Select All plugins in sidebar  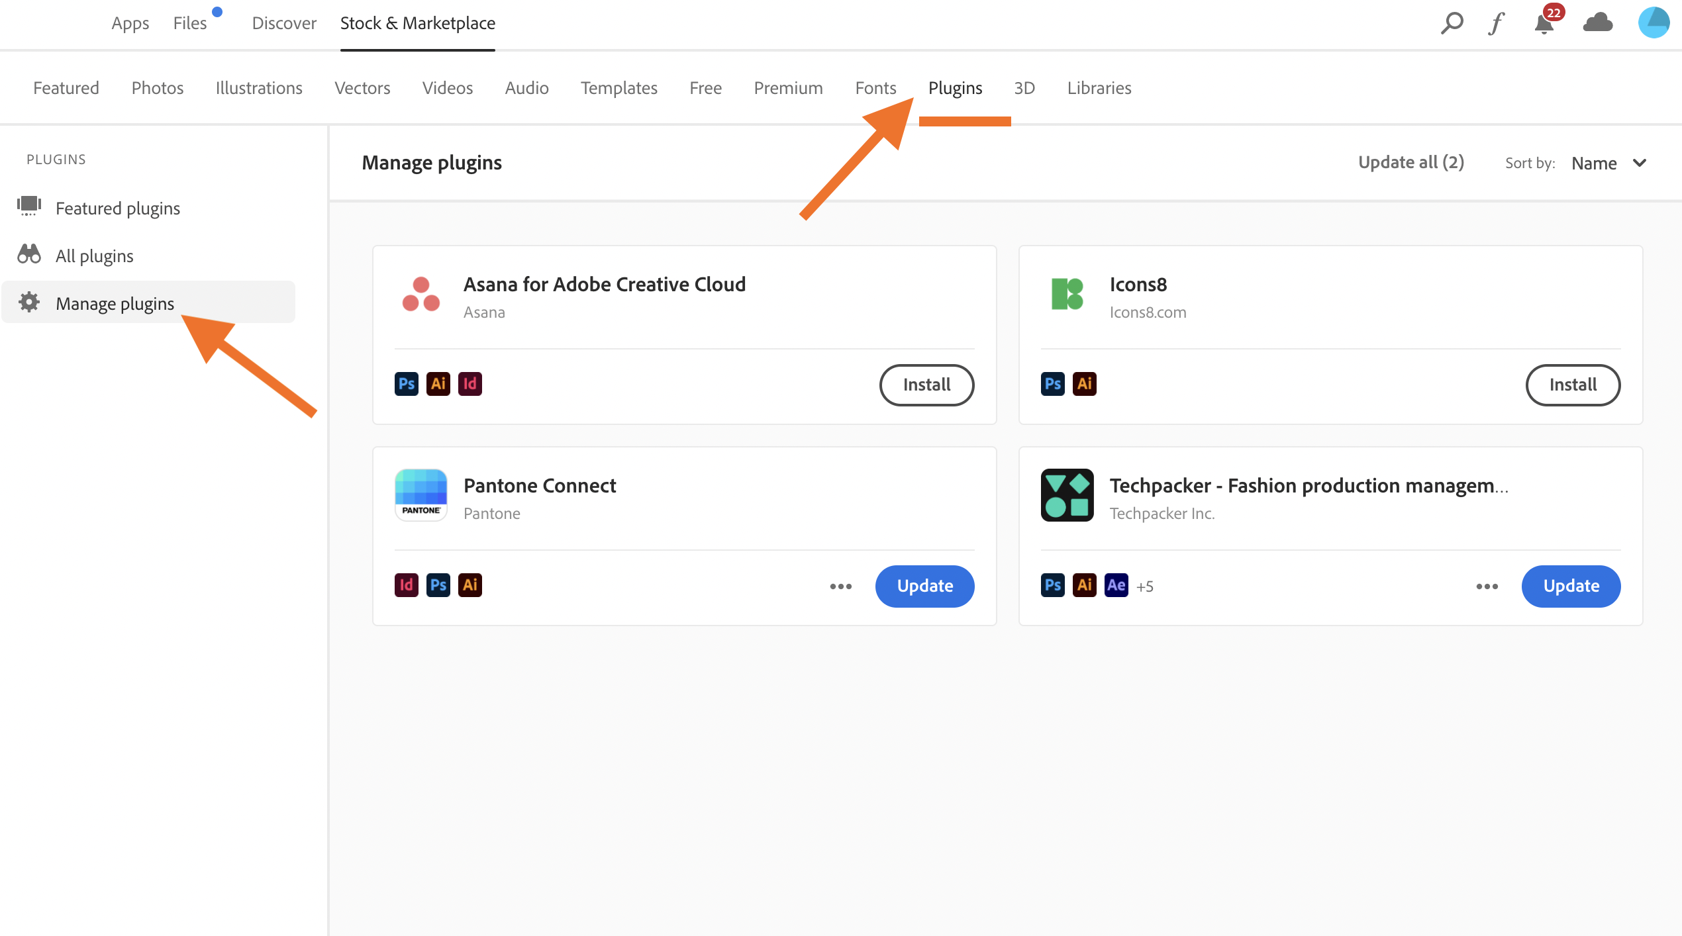pos(94,256)
